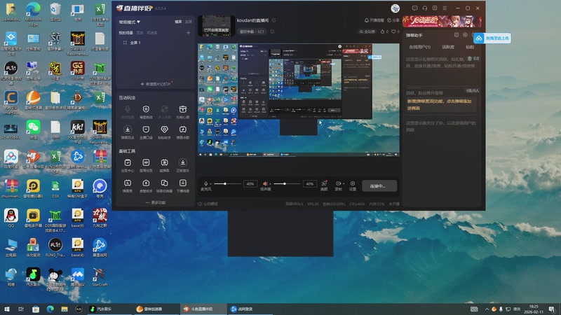Edit the koudan room title pencil icon
Viewport: 561px width, 315px height.
coord(273,20)
